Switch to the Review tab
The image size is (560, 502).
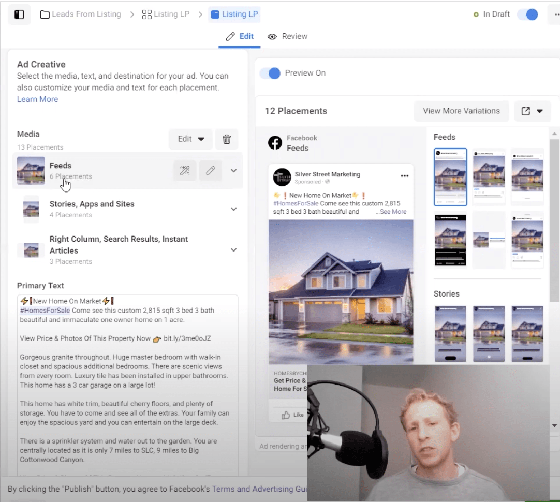(x=287, y=36)
